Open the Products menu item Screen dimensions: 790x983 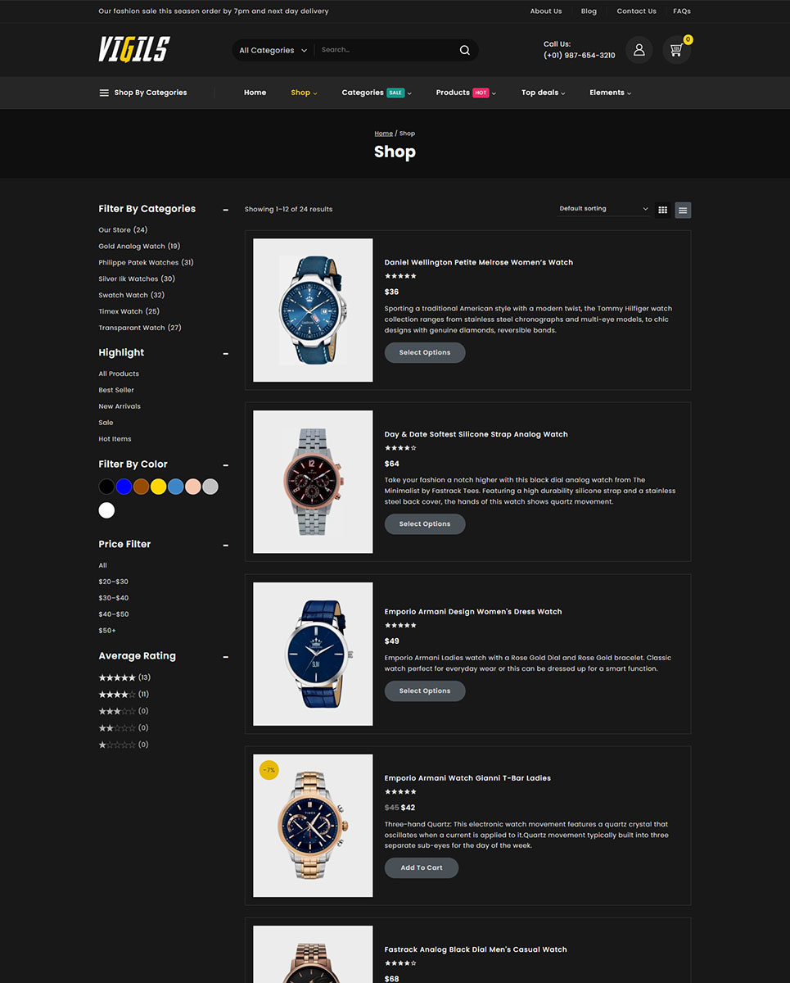[x=466, y=93]
